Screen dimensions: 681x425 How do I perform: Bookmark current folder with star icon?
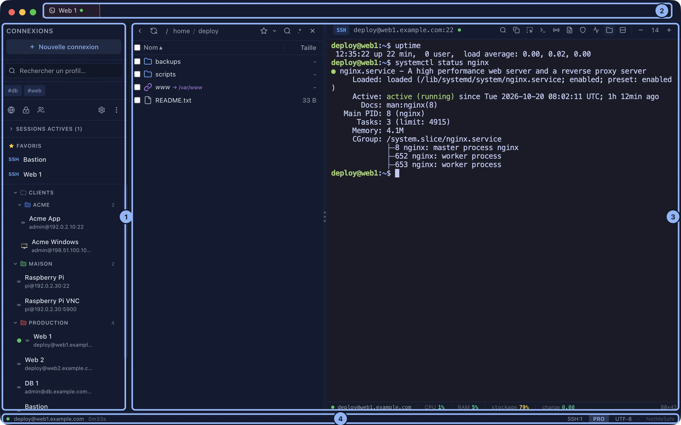point(264,31)
